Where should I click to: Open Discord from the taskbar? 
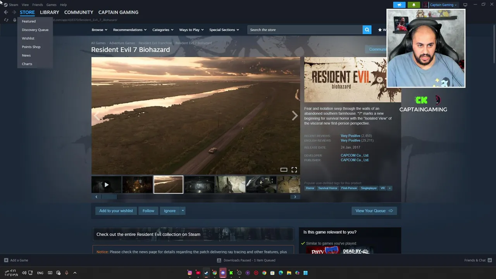click(223, 273)
